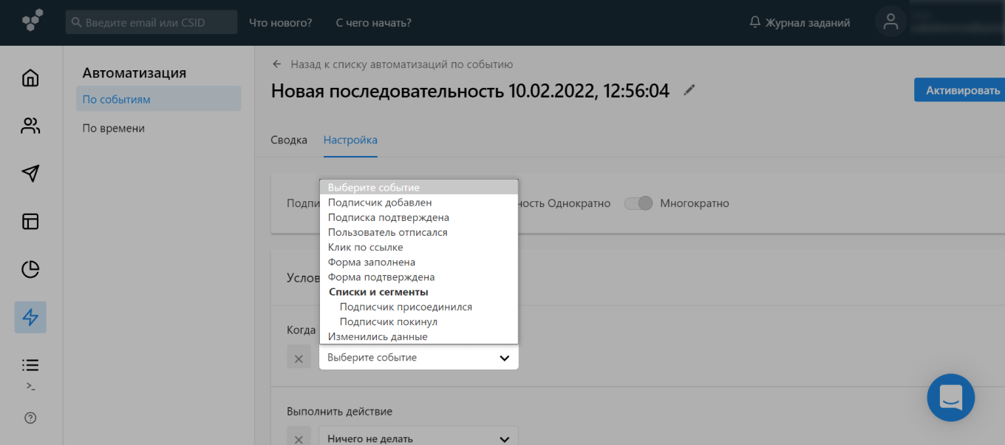
Task: Open the list icon below automation
Action: pyautogui.click(x=30, y=364)
